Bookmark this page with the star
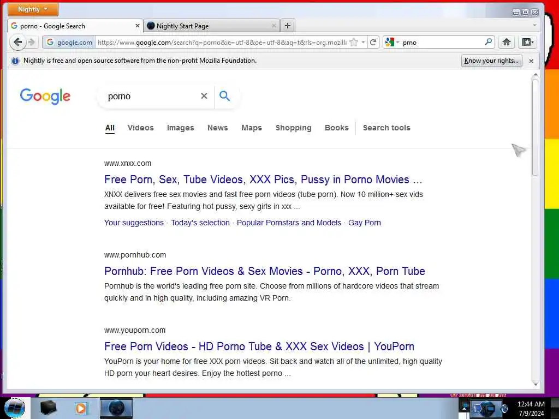 (x=354, y=43)
